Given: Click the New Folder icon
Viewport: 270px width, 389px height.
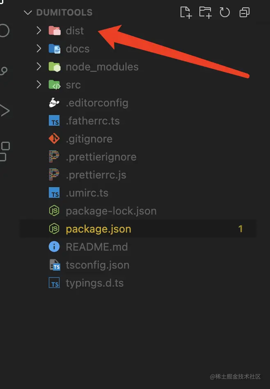Looking at the screenshot, I should pos(205,12).
